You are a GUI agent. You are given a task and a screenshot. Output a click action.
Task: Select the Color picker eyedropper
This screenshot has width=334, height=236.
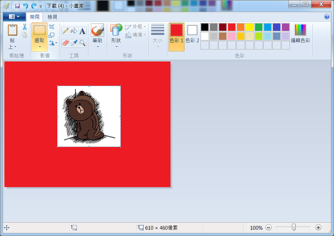click(x=74, y=43)
